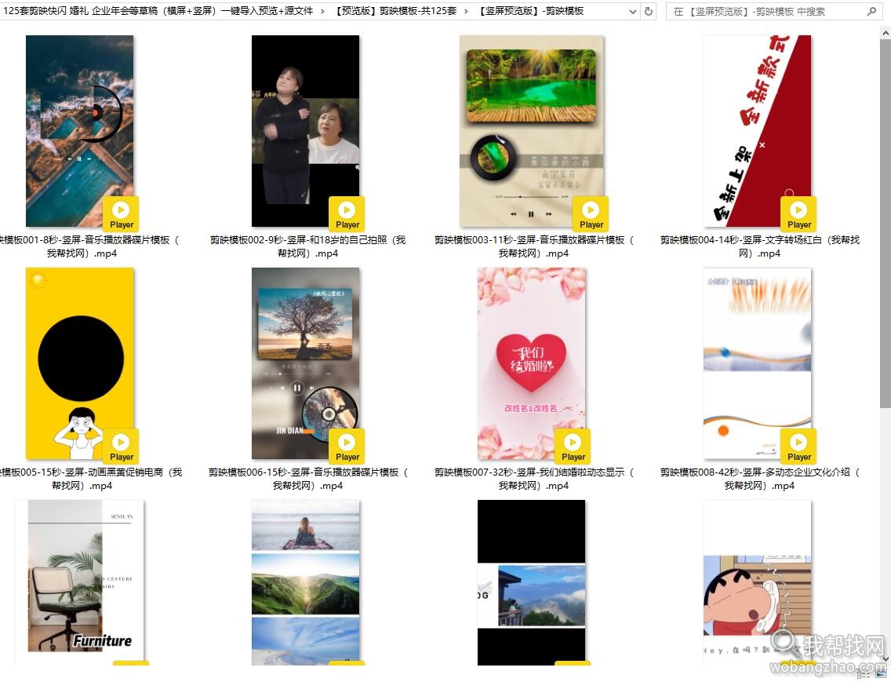The height and width of the screenshot is (682, 891).
Task: Click the Player badge on template 006 thumbnail
Action: tap(347, 447)
